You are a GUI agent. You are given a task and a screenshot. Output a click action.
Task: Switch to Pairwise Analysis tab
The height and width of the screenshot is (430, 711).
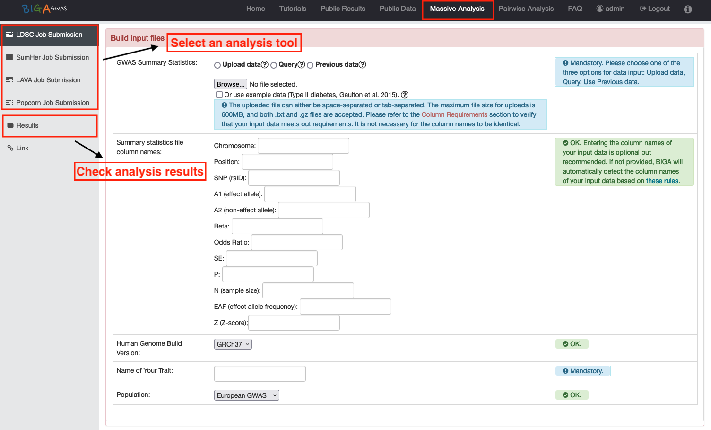pos(526,9)
